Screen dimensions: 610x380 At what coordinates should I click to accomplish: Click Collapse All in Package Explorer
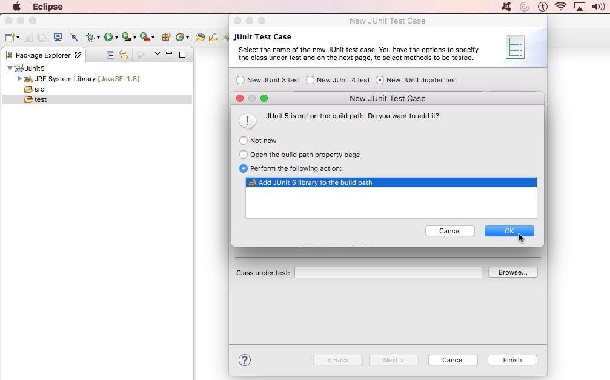(x=110, y=55)
